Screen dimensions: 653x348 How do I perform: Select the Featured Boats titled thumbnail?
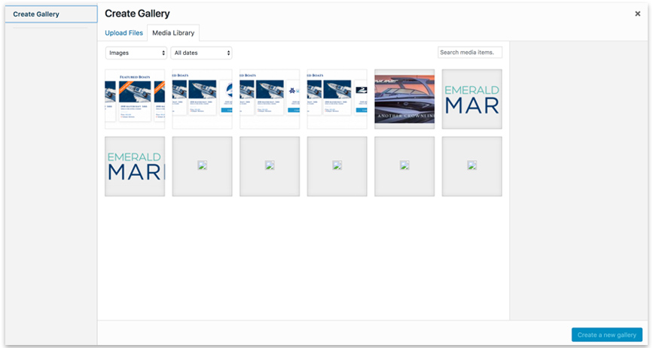(x=135, y=99)
